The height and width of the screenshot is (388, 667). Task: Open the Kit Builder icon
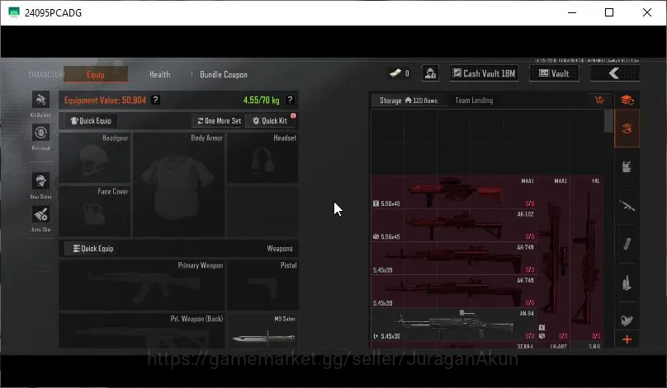tap(40, 100)
